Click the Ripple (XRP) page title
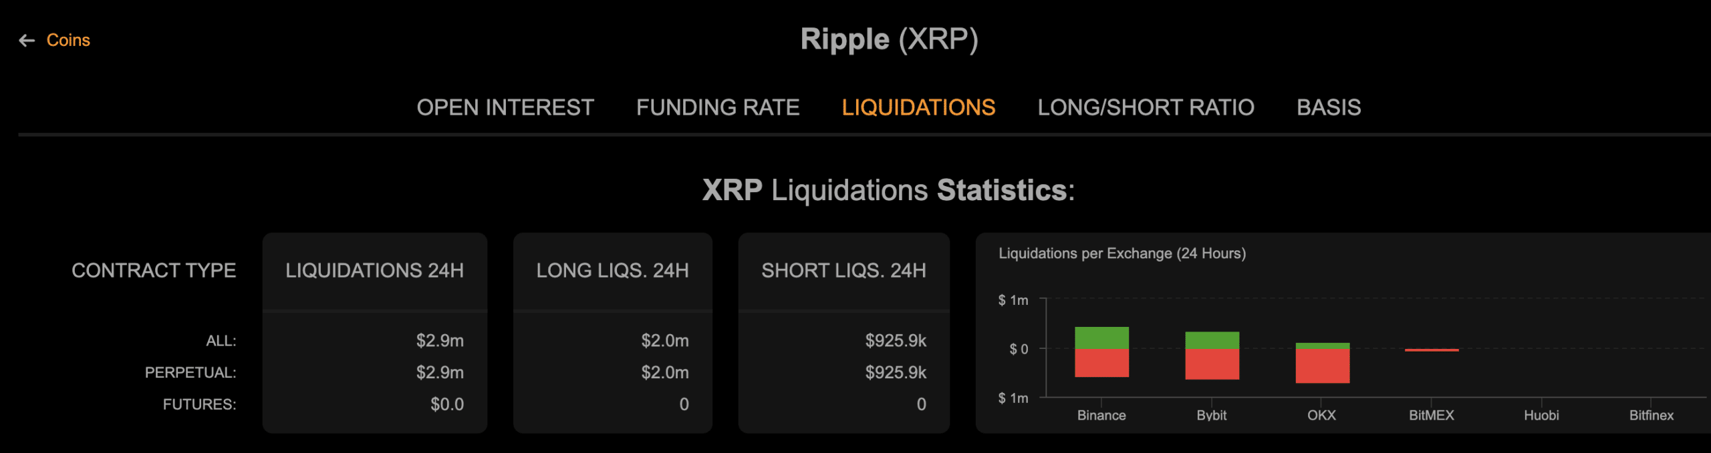Viewport: 1711px width, 453px height. point(890,39)
